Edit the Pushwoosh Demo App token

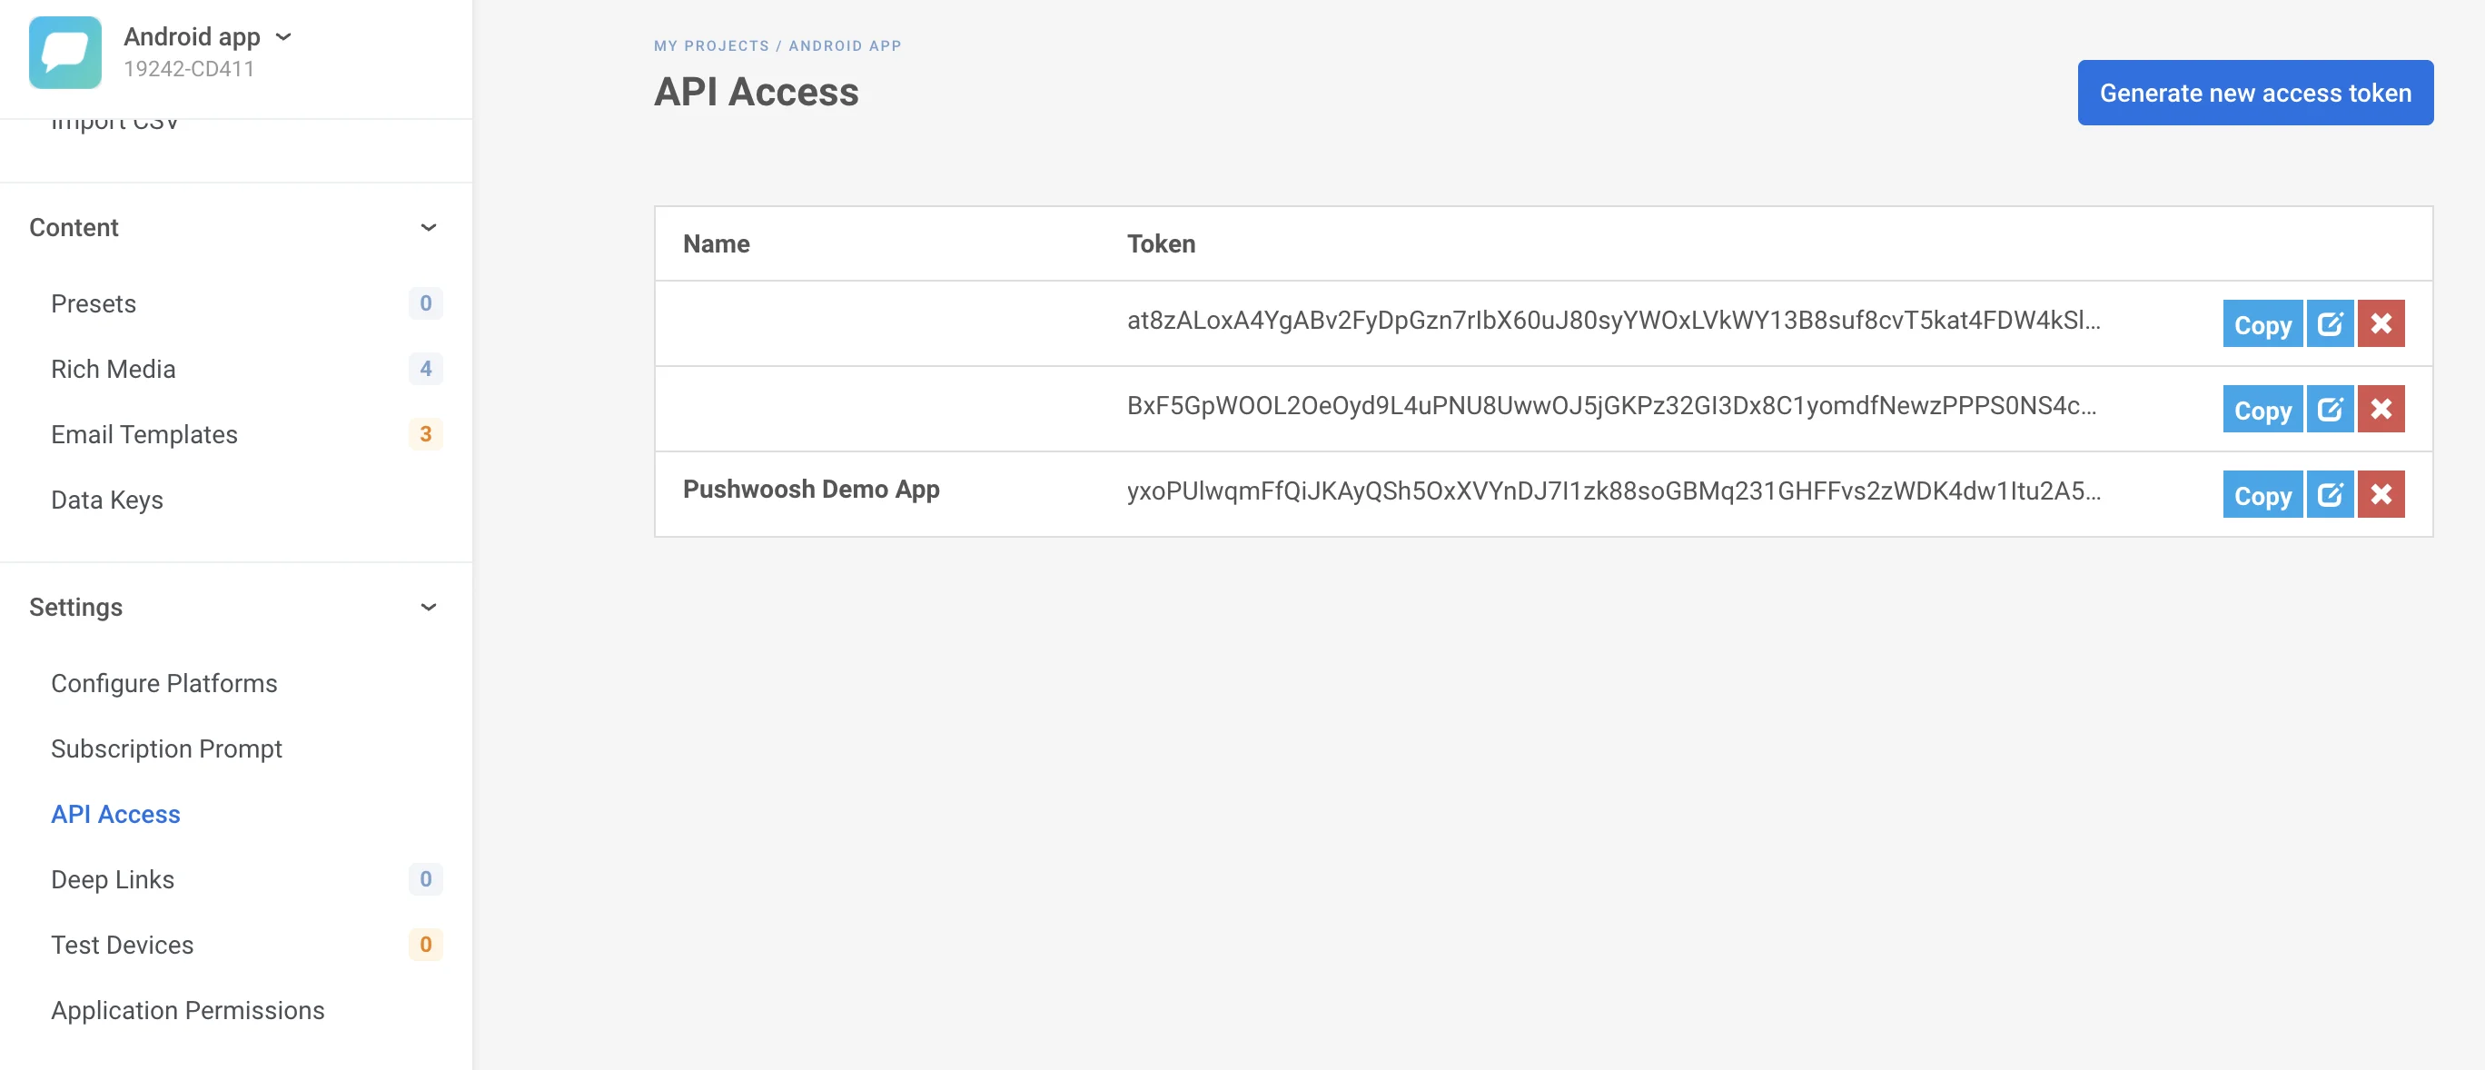(2330, 495)
